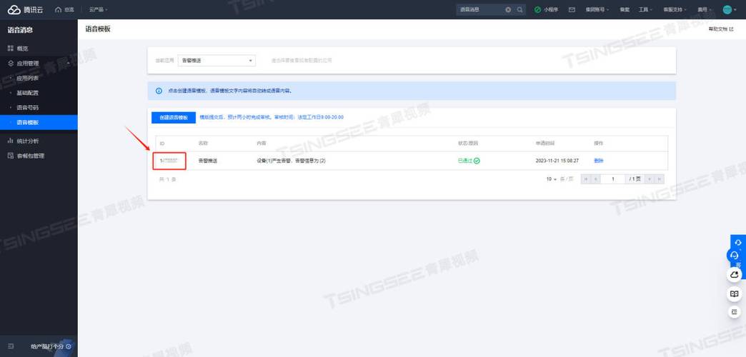Click the cloud float icon at right
This screenshot has width=746, height=357.
click(x=735, y=274)
